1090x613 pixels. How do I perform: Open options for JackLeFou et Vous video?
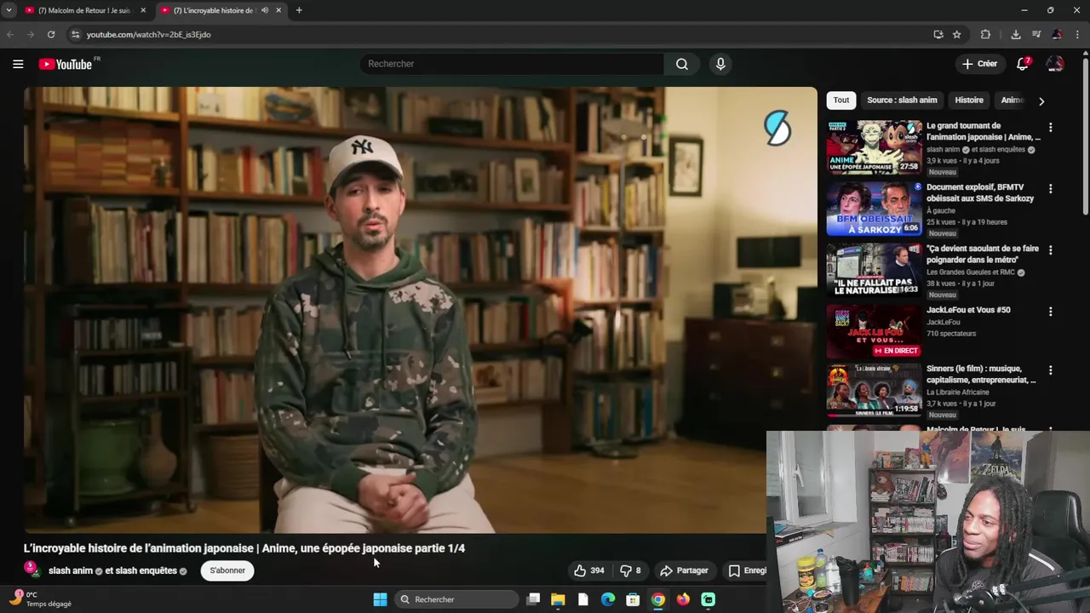point(1050,312)
